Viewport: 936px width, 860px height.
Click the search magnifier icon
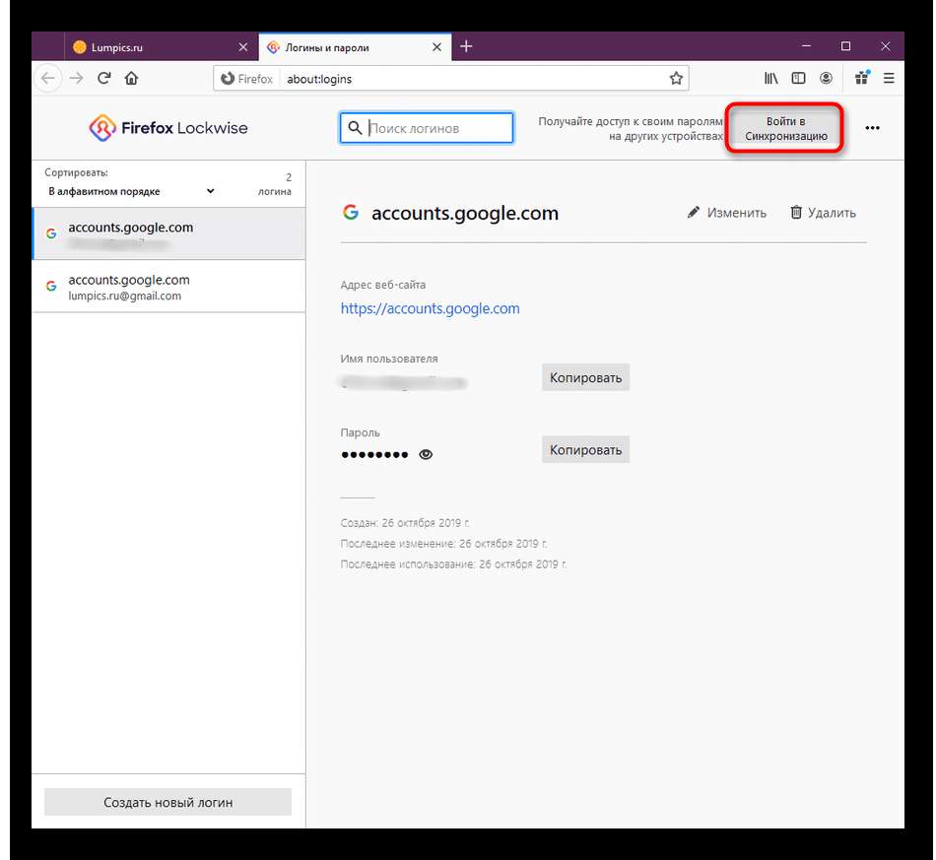coord(355,128)
